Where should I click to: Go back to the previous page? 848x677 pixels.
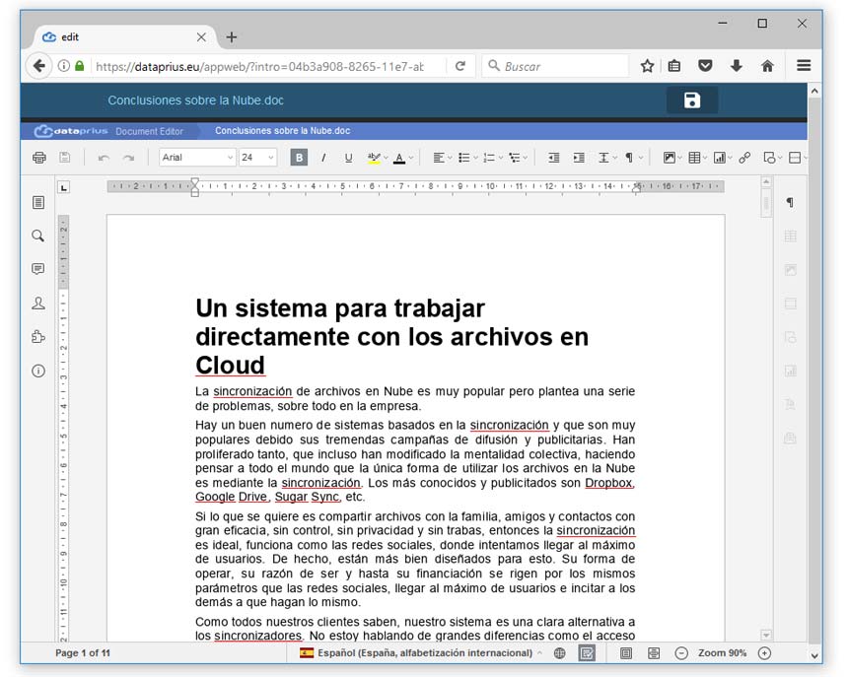[x=38, y=66]
